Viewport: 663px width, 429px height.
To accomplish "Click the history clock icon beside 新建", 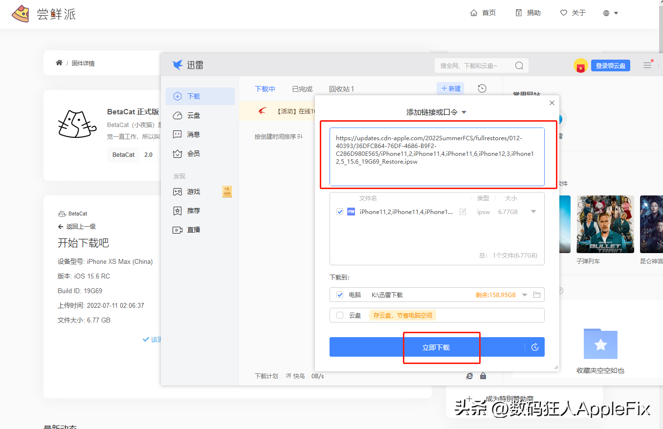I will click(482, 88).
